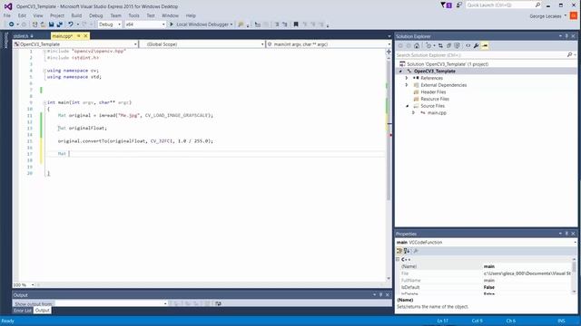The height and width of the screenshot is (326, 581).
Task: Open the notifications flag icon
Action: pos(446,5)
